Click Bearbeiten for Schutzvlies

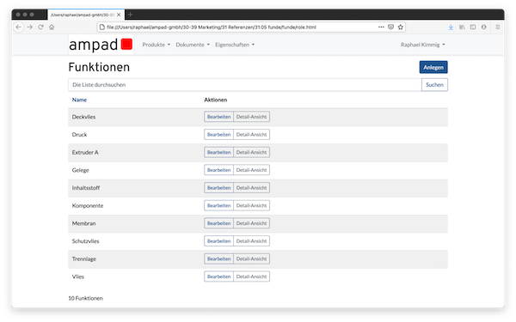(218, 240)
